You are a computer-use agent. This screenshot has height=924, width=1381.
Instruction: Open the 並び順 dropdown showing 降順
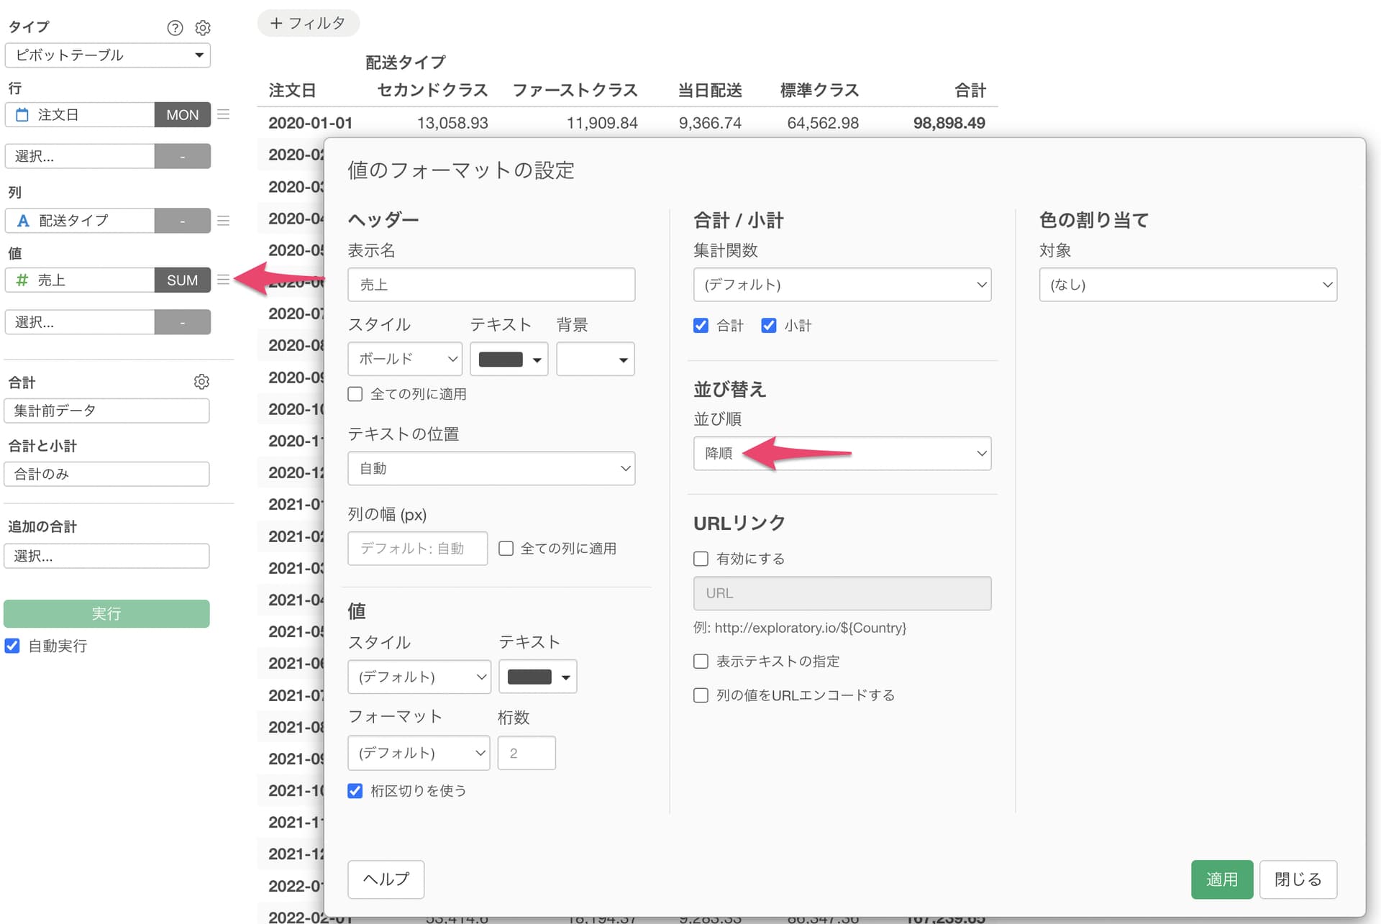[x=842, y=454]
